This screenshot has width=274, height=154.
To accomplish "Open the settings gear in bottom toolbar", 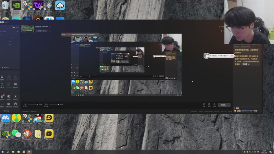I will (x=214, y=104).
